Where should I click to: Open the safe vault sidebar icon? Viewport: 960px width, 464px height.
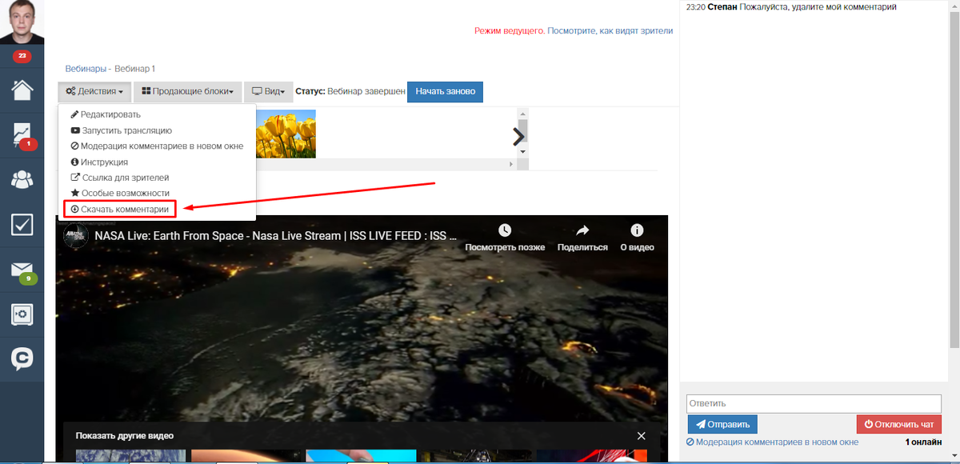[22, 314]
